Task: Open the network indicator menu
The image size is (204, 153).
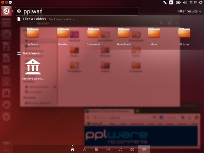Action: tap(165, 2)
